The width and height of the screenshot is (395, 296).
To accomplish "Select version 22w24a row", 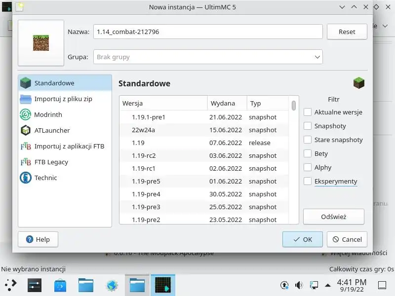I will [x=204, y=130].
